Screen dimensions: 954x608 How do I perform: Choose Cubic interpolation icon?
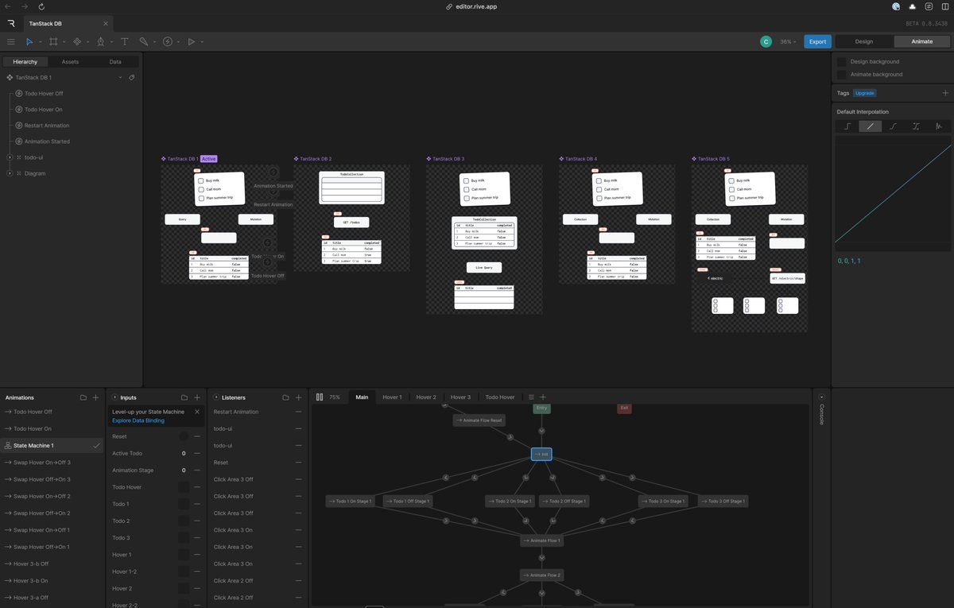[x=894, y=126]
